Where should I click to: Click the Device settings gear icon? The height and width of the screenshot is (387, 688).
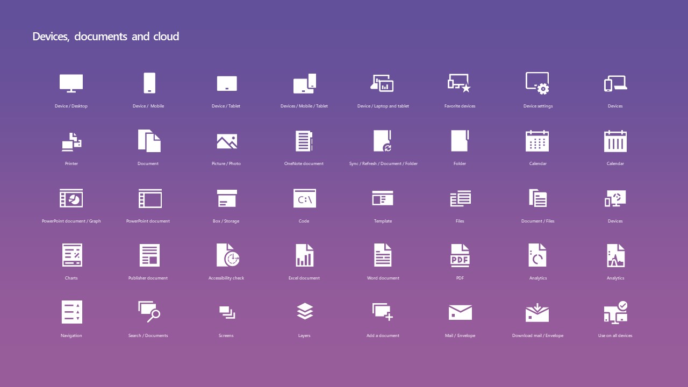pyautogui.click(x=537, y=83)
